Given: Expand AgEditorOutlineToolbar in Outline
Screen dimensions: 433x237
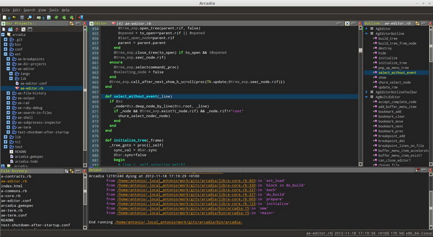Looking at the screenshot, I should click(x=366, y=92).
